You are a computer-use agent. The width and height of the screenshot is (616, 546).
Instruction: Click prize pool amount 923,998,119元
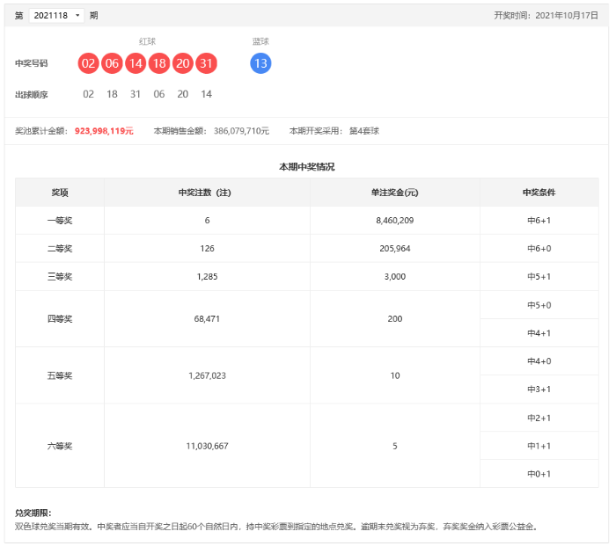pyautogui.click(x=104, y=131)
